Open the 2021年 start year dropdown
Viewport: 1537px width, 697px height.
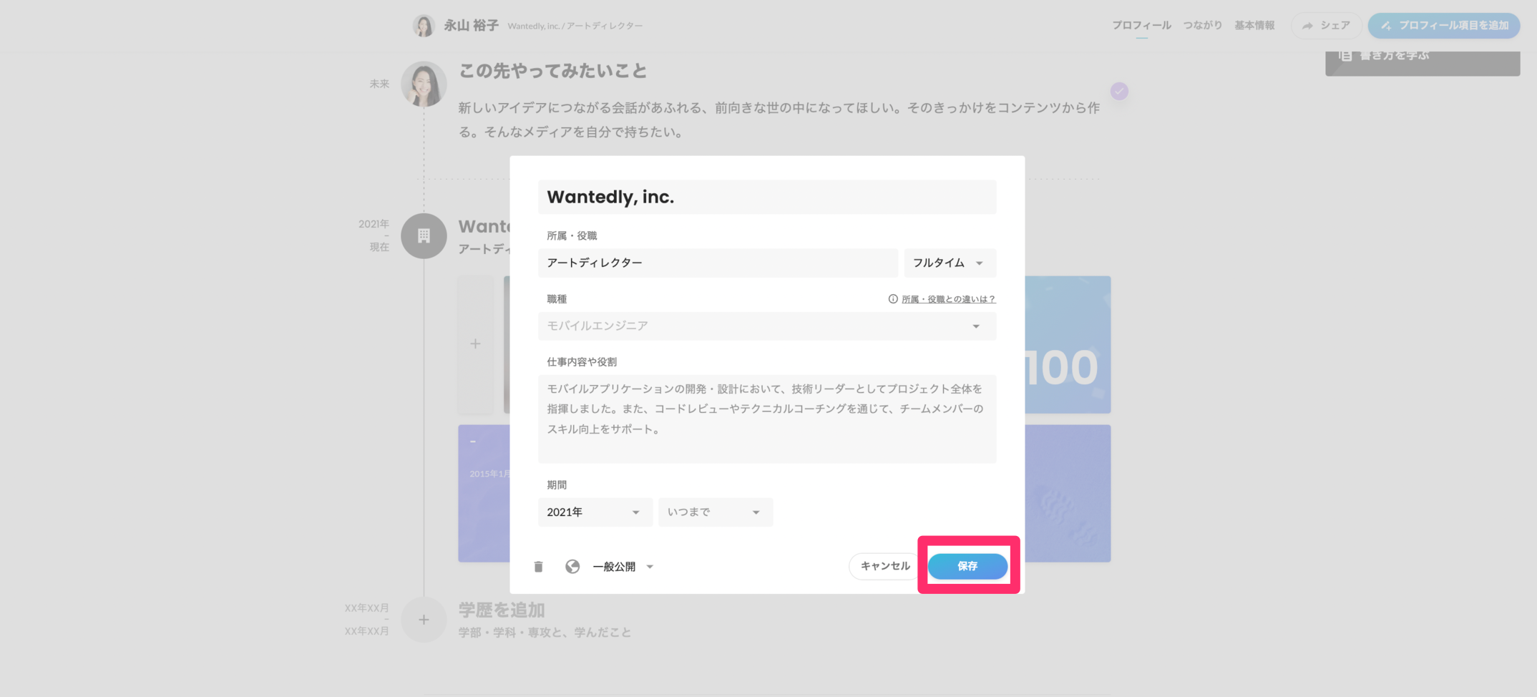tap(595, 512)
